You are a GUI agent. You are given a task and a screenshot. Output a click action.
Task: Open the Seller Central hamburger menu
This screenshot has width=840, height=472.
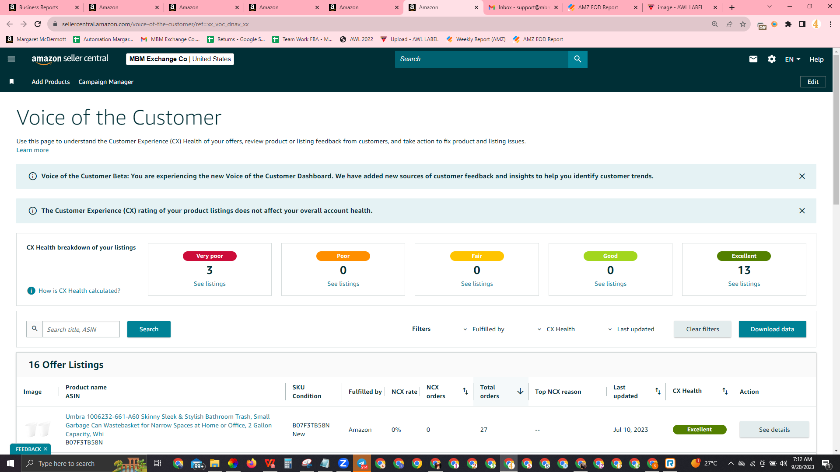pos(11,59)
